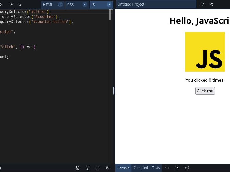
Task: Click the language translate icon
Action: [12, 4]
